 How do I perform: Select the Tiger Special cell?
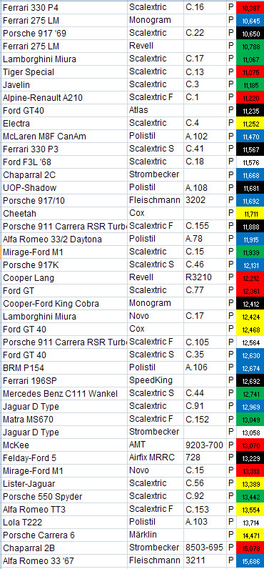coord(64,72)
